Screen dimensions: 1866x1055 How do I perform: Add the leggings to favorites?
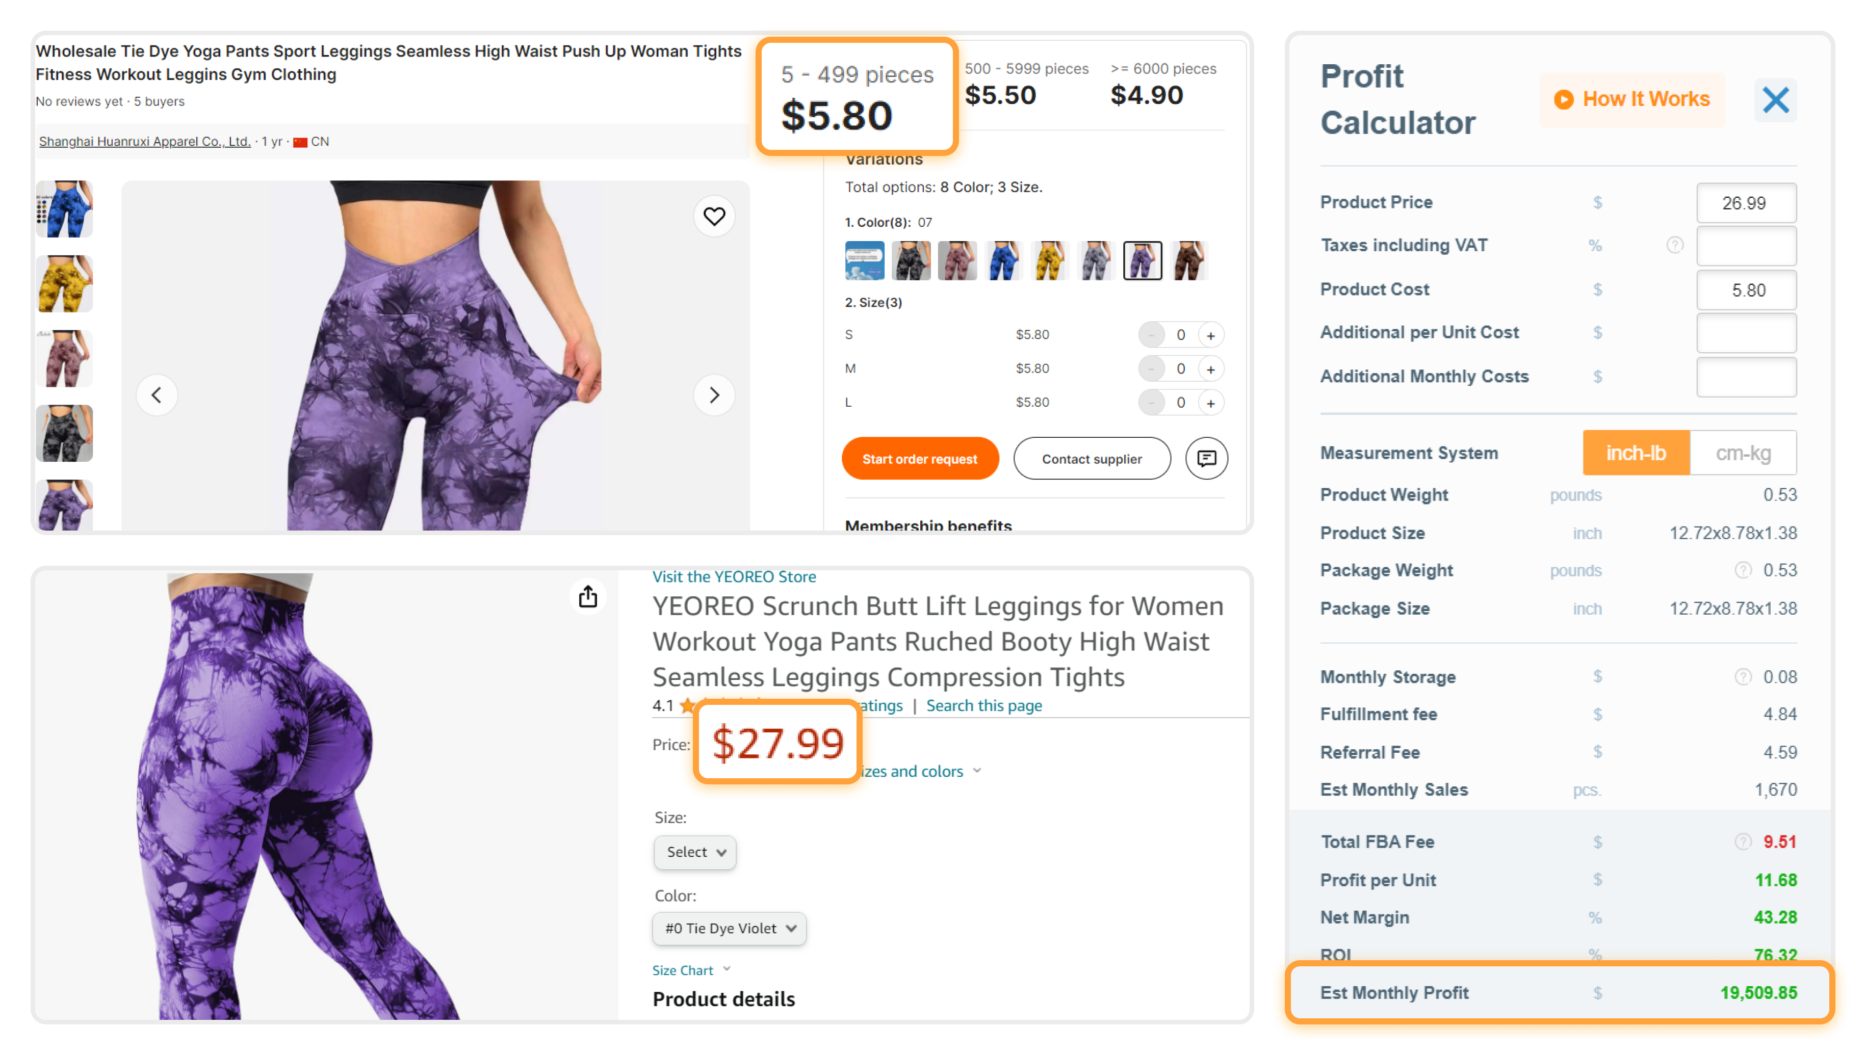pyautogui.click(x=714, y=215)
